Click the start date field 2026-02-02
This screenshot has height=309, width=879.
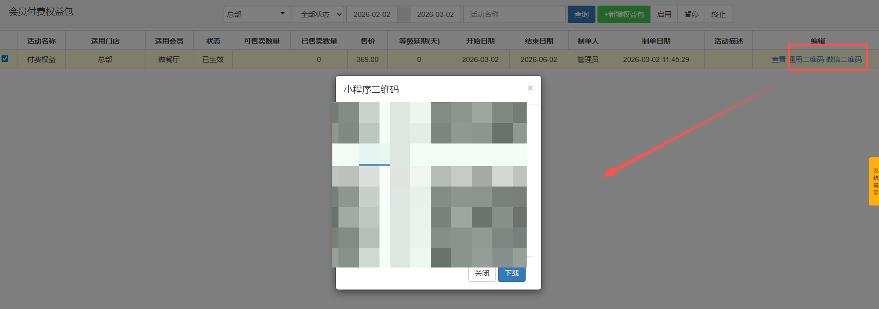coord(372,14)
